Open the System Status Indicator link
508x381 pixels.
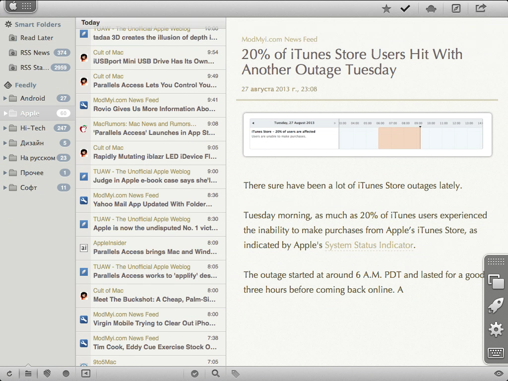(369, 245)
